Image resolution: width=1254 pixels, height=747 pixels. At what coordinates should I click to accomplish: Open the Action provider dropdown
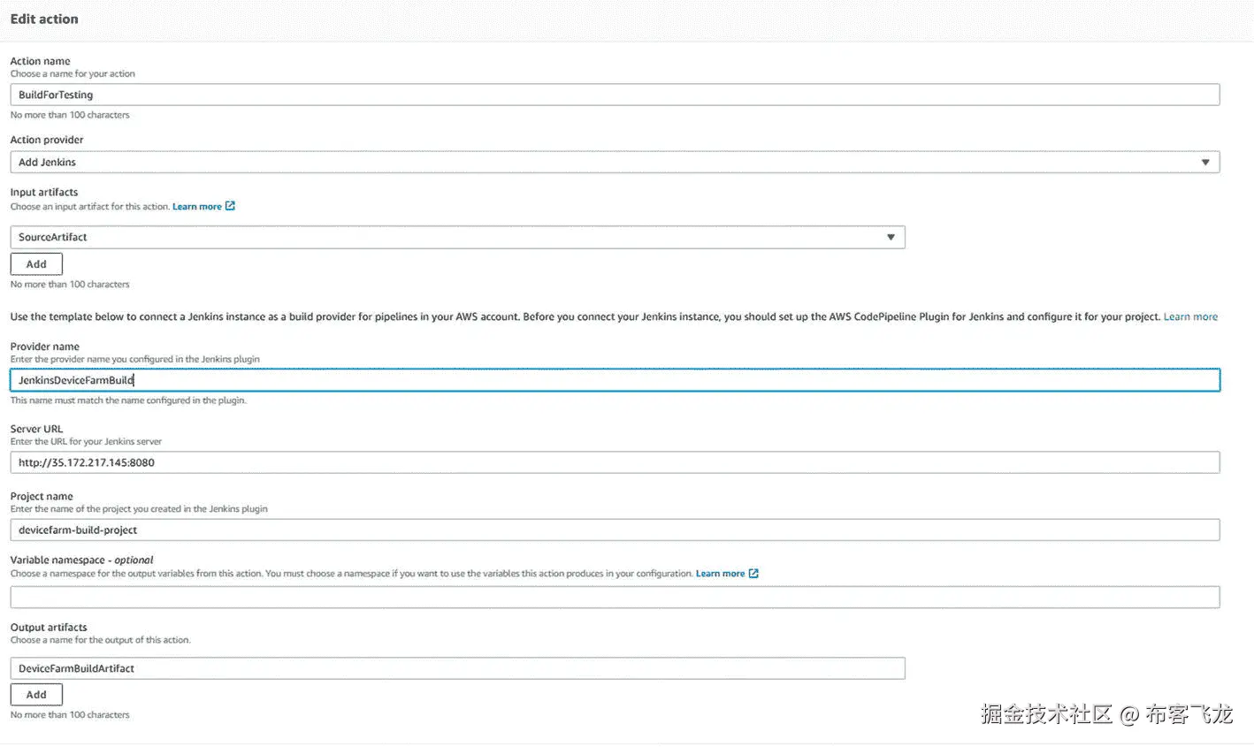pyautogui.click(x=615, y=162)
